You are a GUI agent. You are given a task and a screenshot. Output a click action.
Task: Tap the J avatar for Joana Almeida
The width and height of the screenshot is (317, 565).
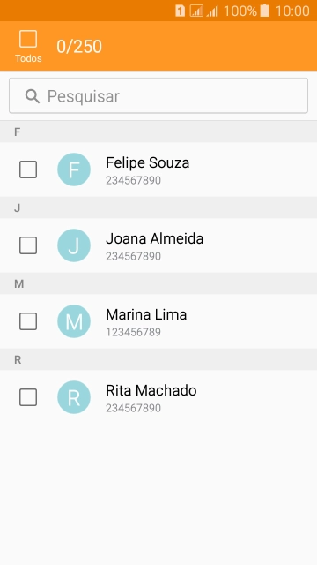pyautogui.click(x=74, y=245)
